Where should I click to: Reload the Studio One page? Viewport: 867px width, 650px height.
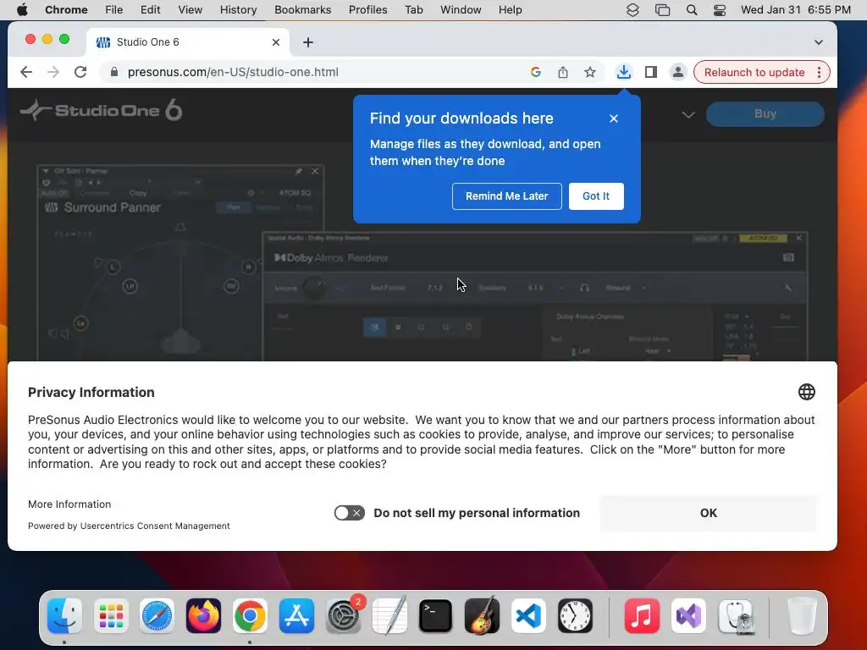click(80, 73)
